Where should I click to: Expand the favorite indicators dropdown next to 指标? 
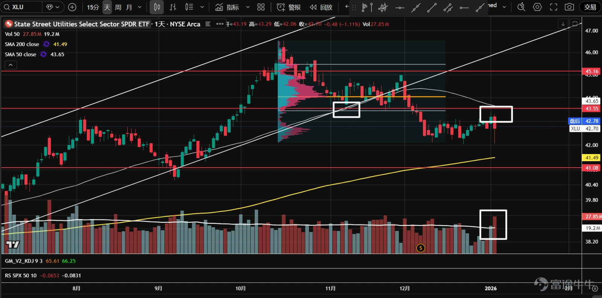click(x=248, y=7)
